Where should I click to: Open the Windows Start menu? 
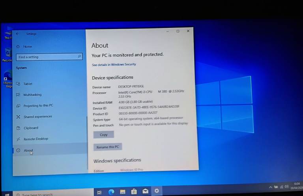coord(7,194)
